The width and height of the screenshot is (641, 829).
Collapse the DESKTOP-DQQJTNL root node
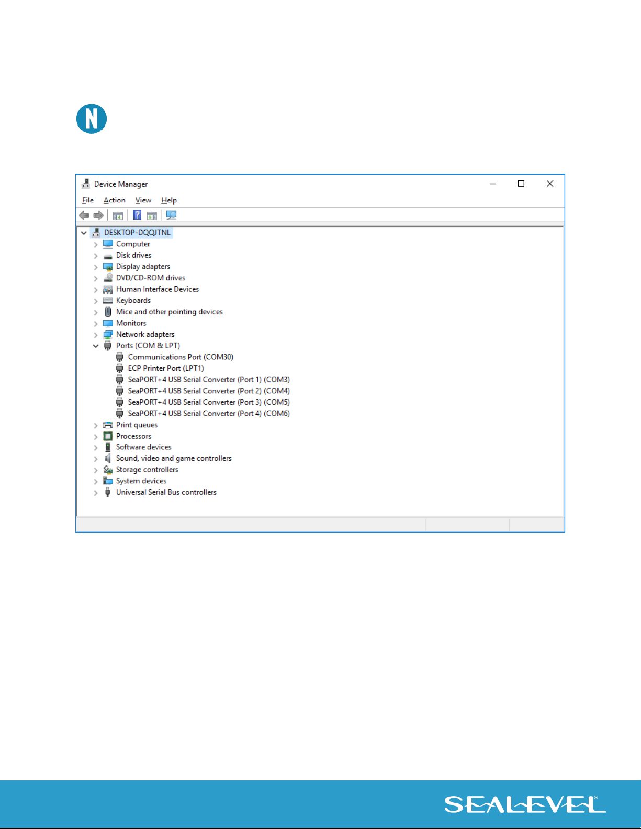pos(84,233)
